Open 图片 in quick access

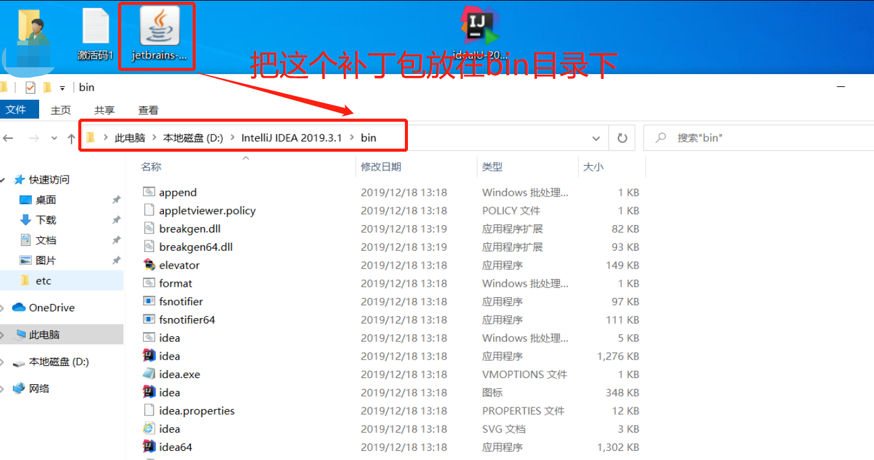coord(46,261)
